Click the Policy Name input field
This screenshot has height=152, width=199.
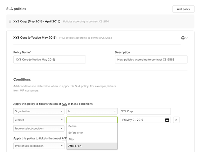coord(49,59)
